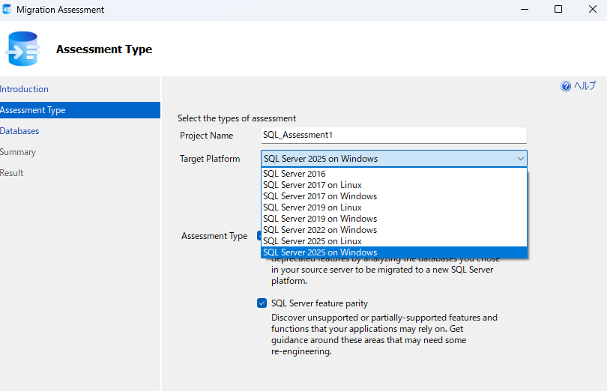Select SQL Server 2022 on Windows
The width and height of the screenshot is (607, 391).
pyautogui.click(x=319, y=230)
